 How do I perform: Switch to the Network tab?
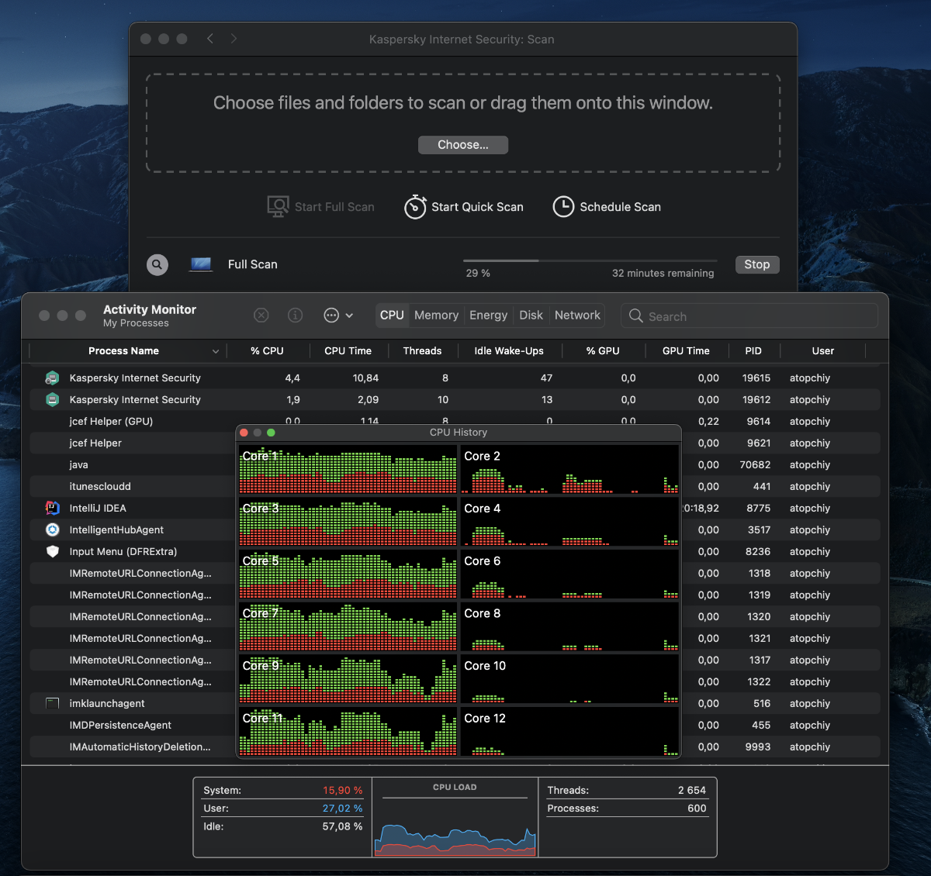pos(577,316)
